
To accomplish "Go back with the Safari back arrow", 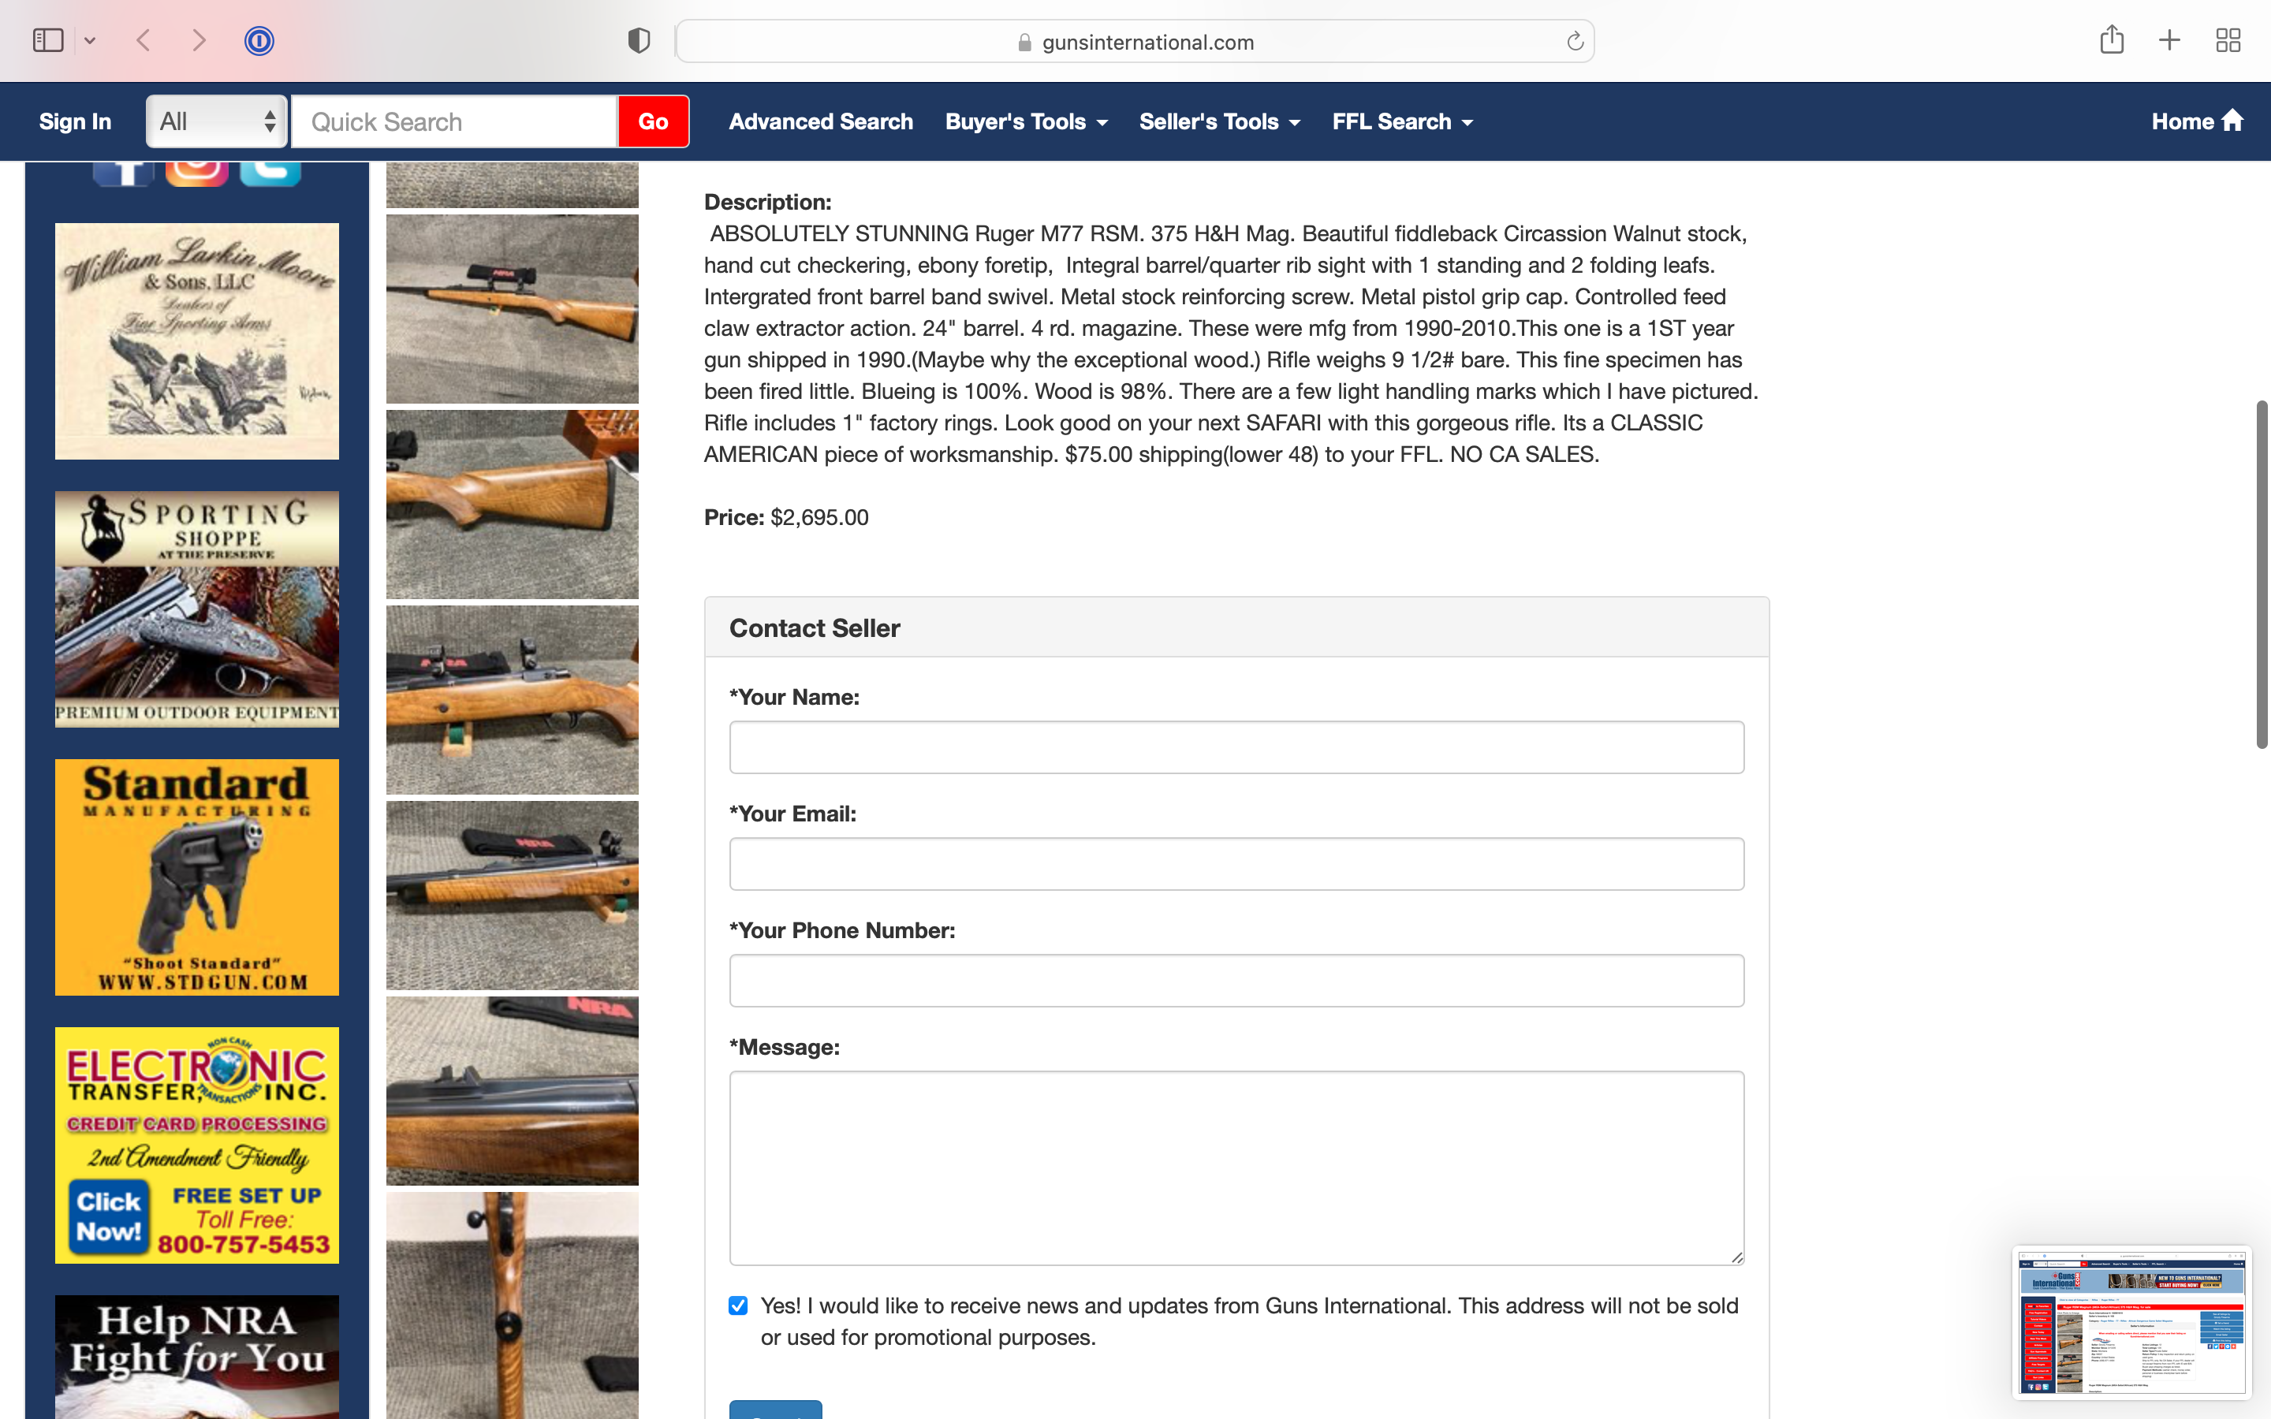I will coord(144,40).
